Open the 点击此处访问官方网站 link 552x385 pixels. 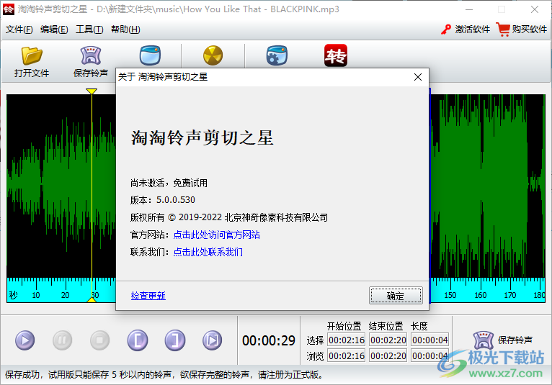click(x=216, y=235)
